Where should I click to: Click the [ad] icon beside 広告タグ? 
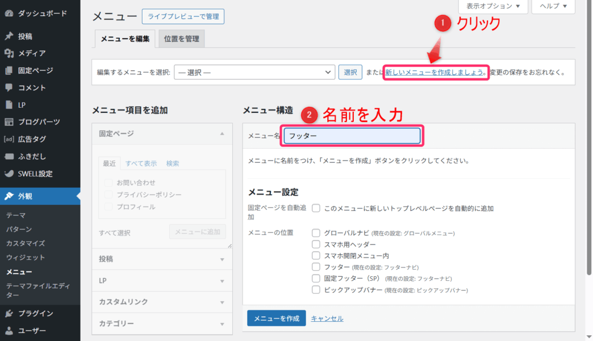9,139
